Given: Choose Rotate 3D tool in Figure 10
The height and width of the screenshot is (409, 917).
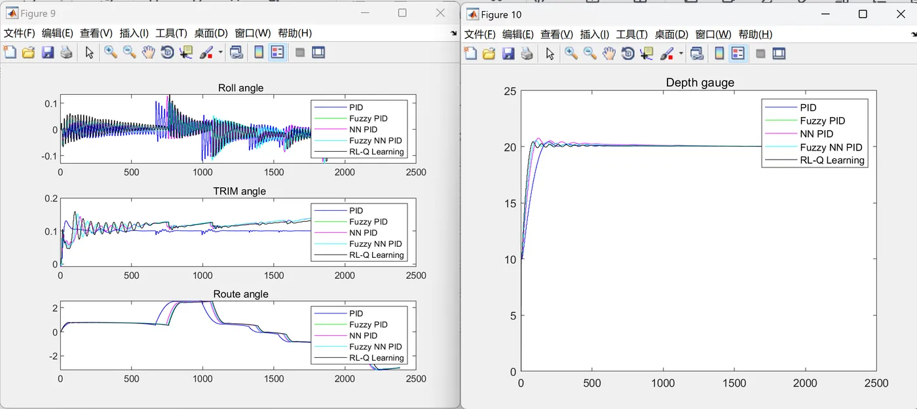Looking at the screenshot, I should click(627, 54).
